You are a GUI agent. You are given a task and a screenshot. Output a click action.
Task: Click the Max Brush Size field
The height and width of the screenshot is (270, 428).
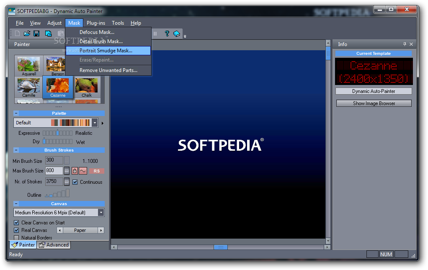coord(54,171)
